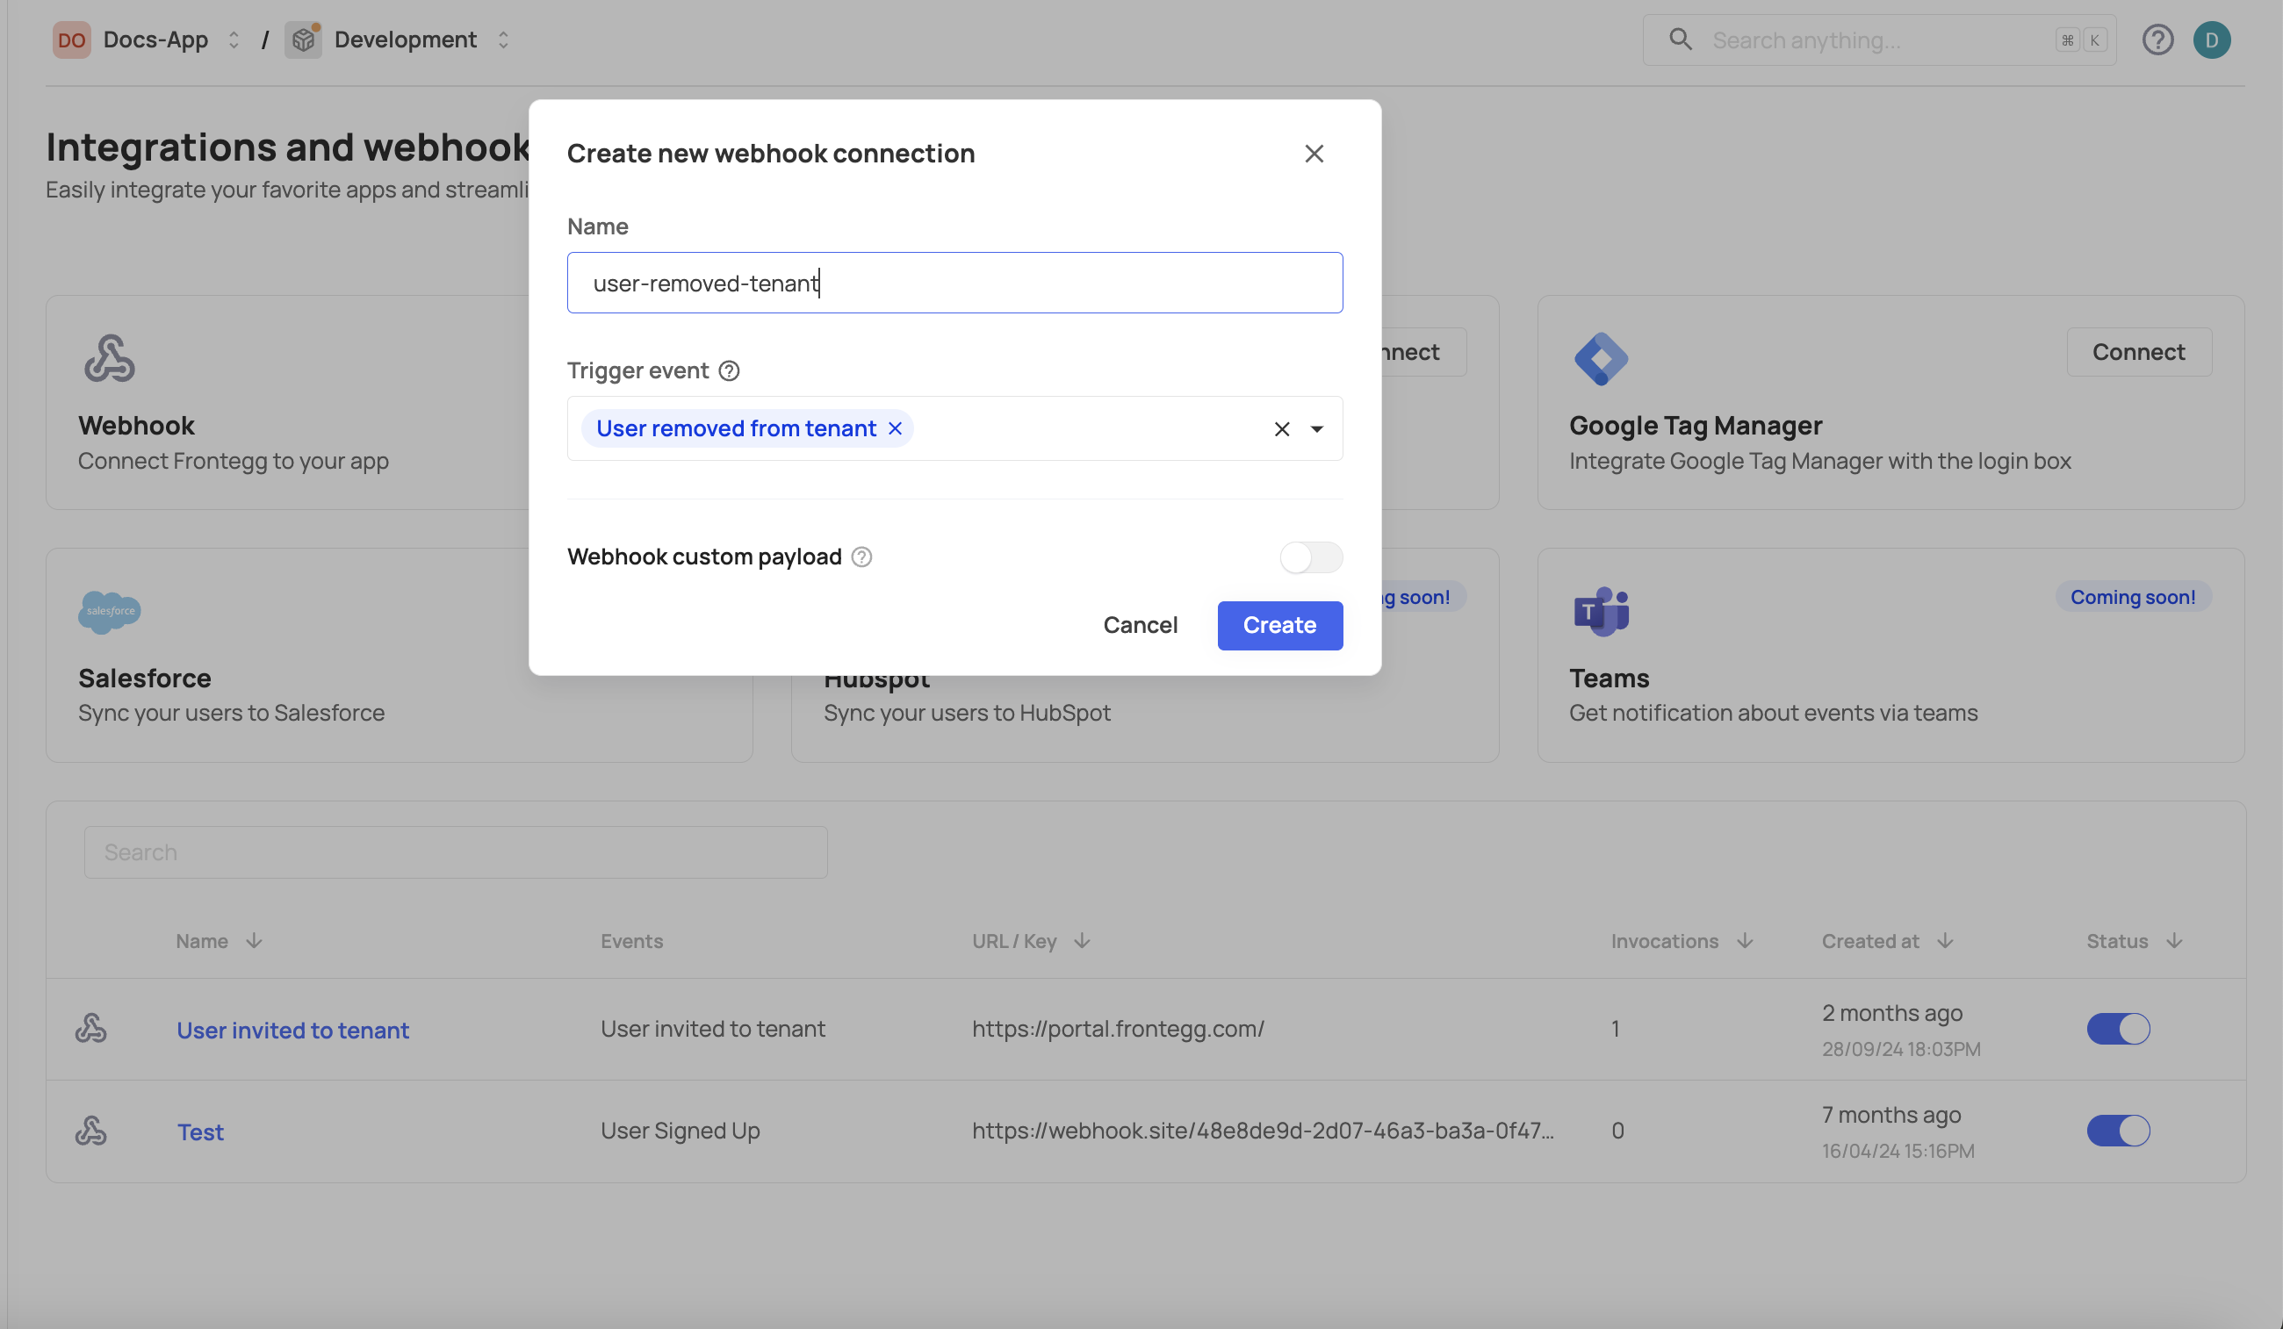
Task: Click the Teams card title
Action: coord(1609,678)
